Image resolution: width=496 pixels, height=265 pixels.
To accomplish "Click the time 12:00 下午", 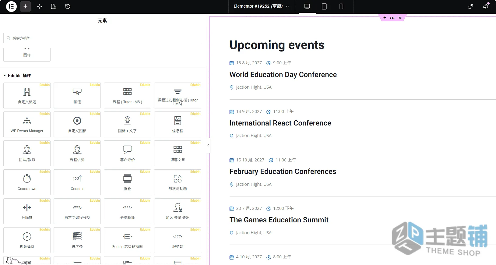I will click(x=283, y=208).
